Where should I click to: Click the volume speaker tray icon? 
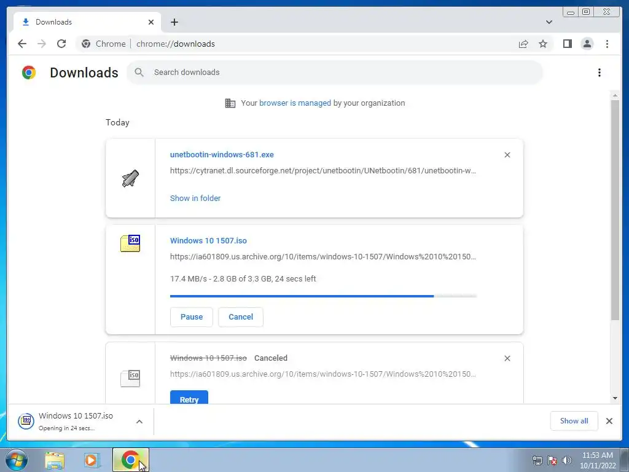(x=567, y=460)
